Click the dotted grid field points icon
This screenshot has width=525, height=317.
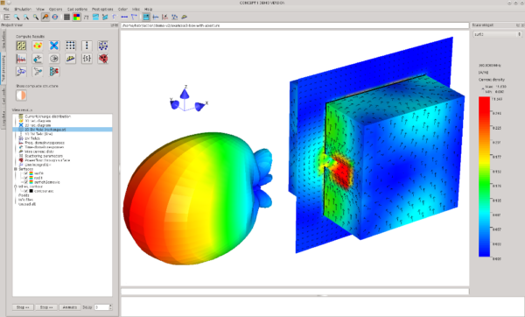pos(70,46)
